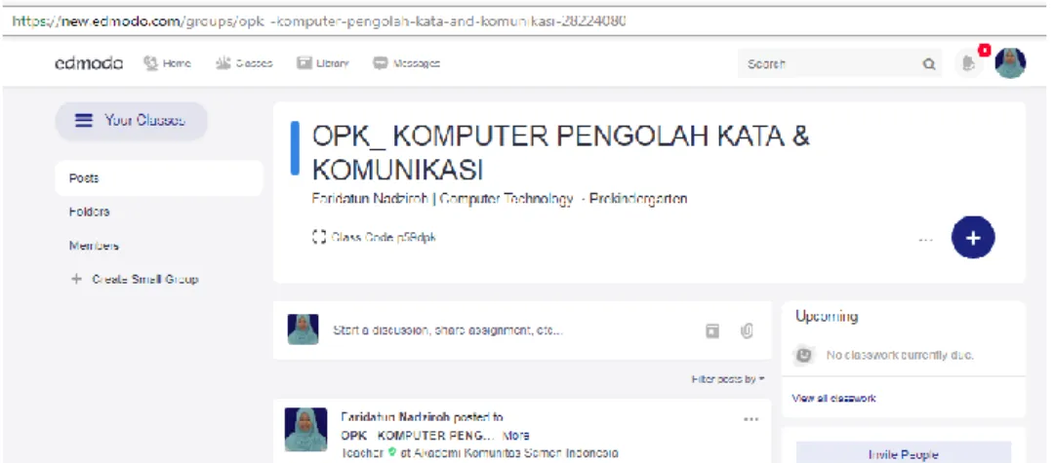
Task: Click the Your Classes button
Action: coord(131,121)
